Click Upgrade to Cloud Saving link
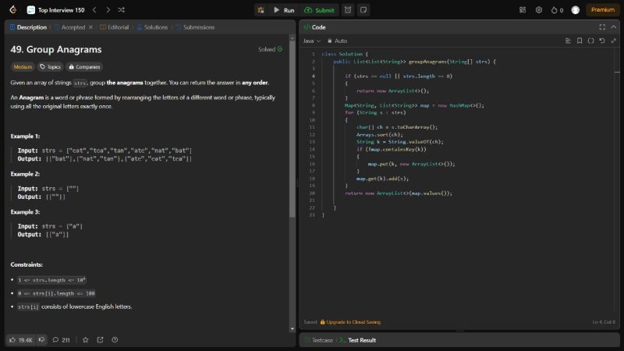The image size is (624, 351). point(350,322)
